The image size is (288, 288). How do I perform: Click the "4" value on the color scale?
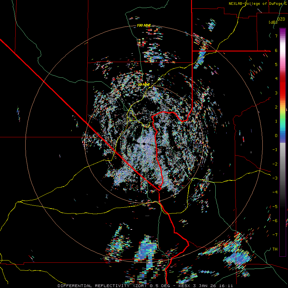pos(276,79)
